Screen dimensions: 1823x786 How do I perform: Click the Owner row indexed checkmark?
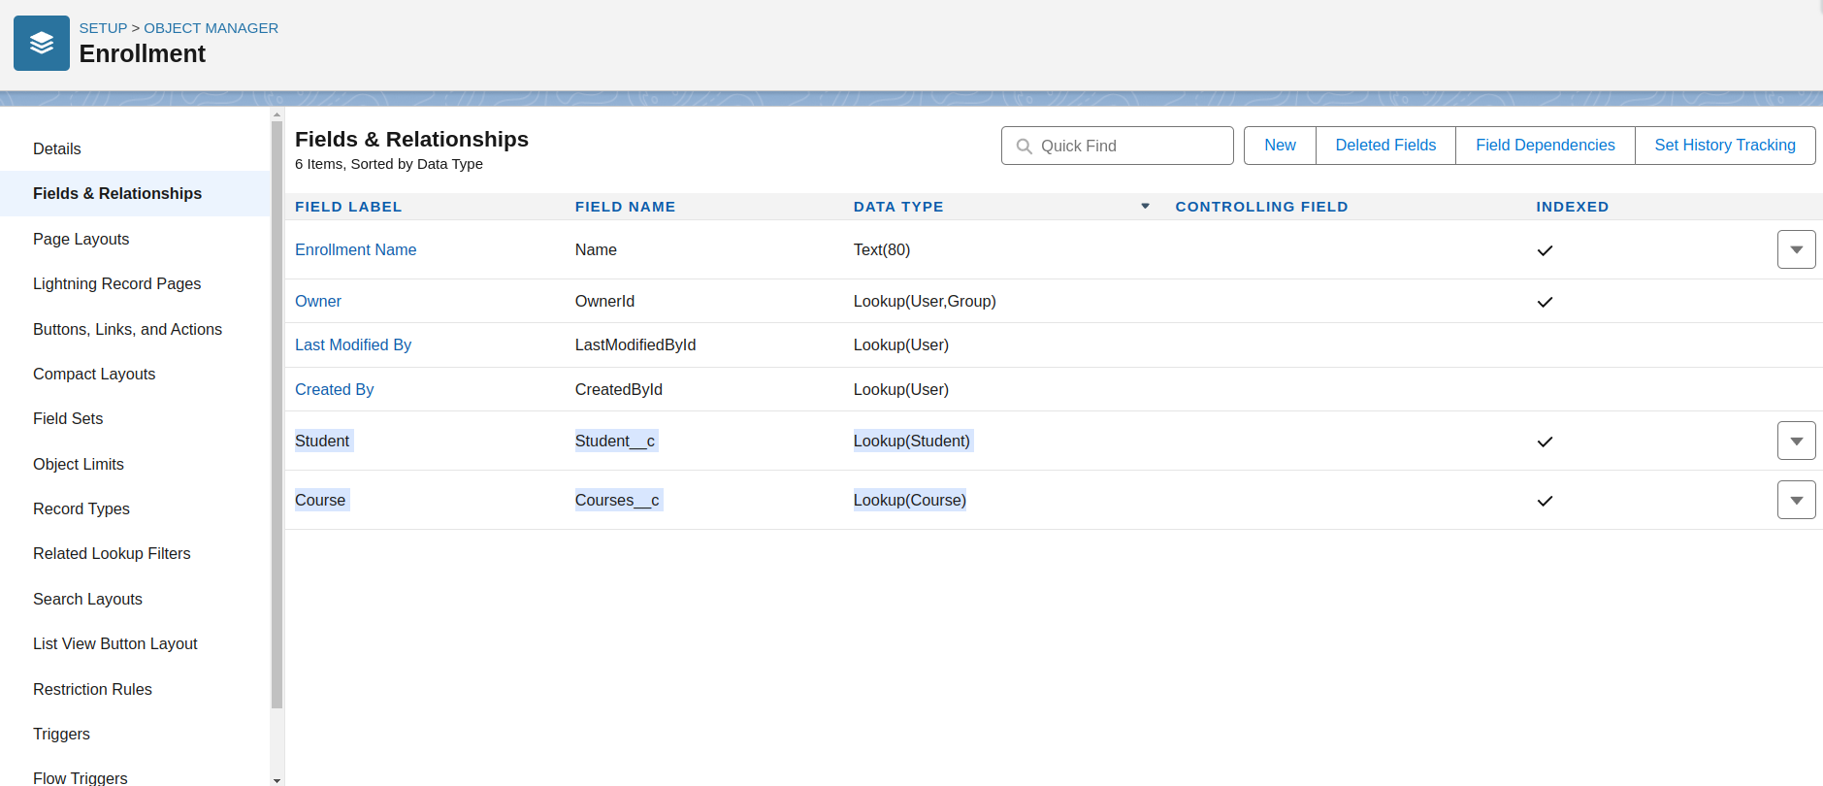pos(1545,302)
